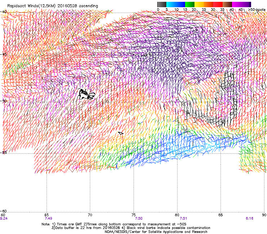Select the "80" longitude axis label
This screenshot has width=267, height=234.
[x=177, y=215]
